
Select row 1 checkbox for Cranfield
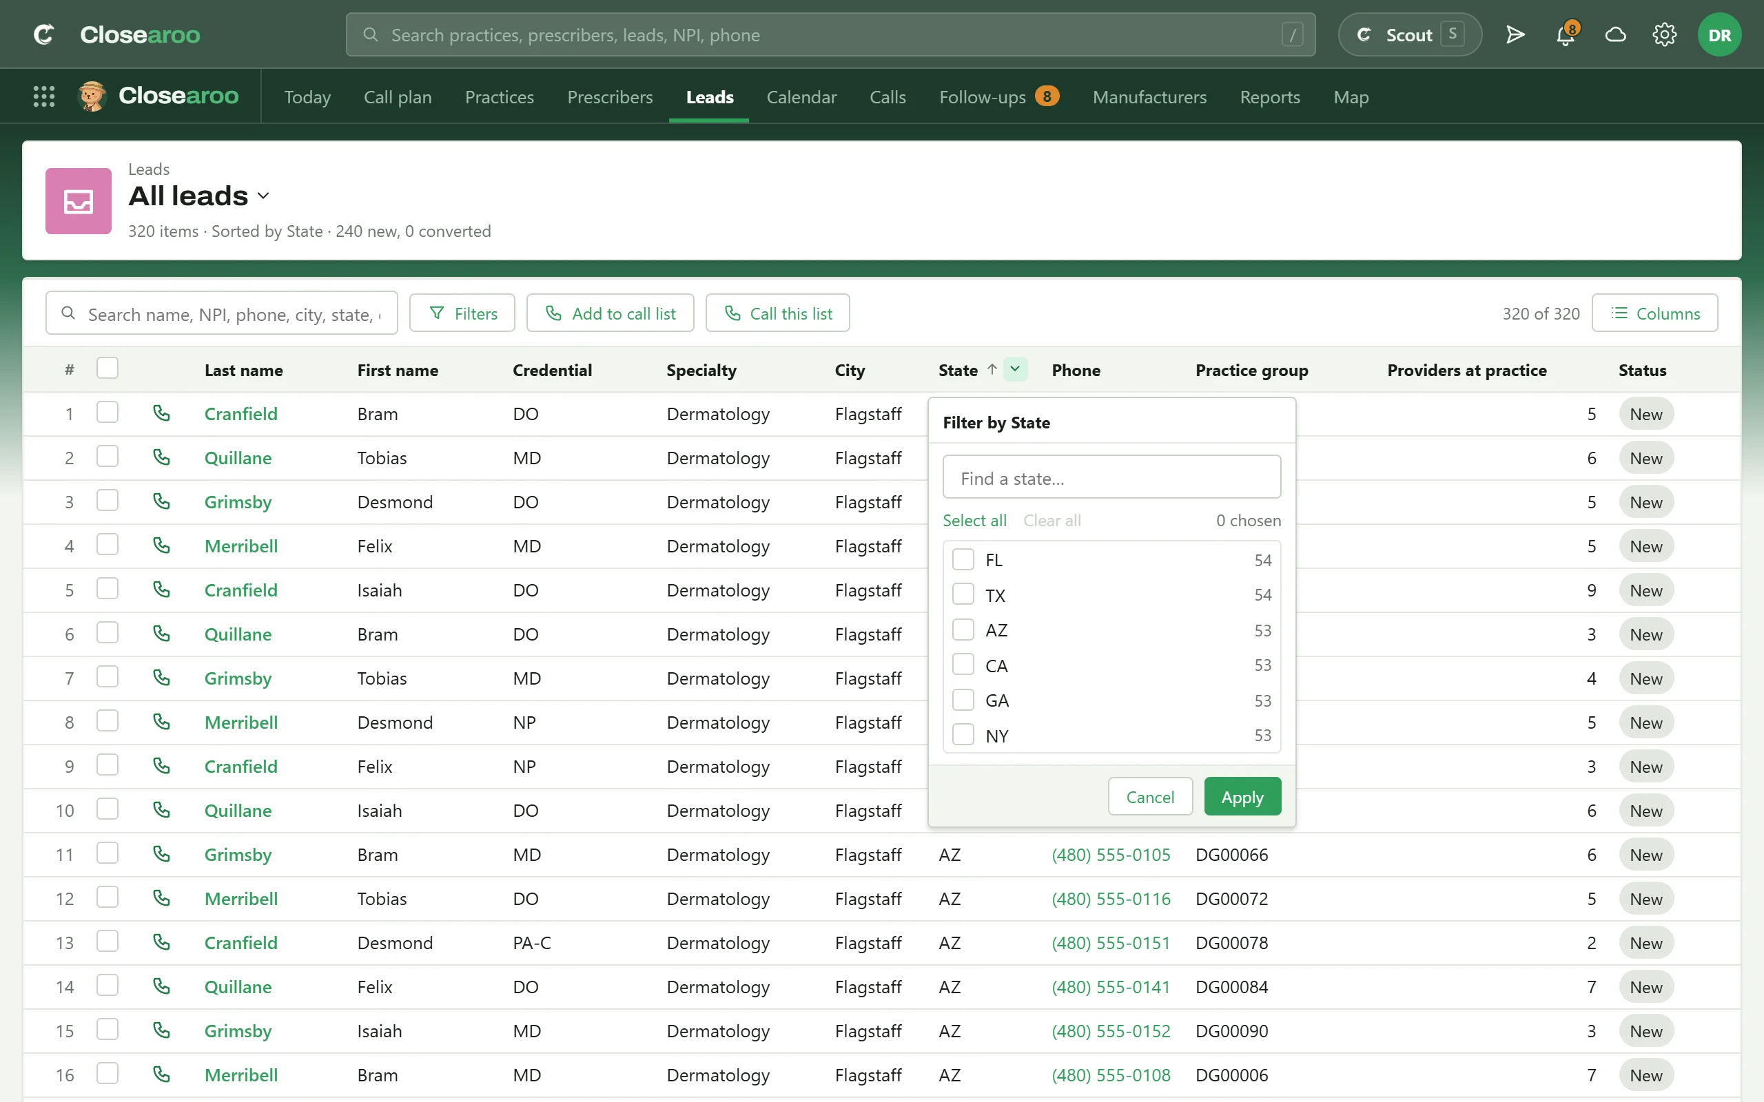(x=107, y=413)
